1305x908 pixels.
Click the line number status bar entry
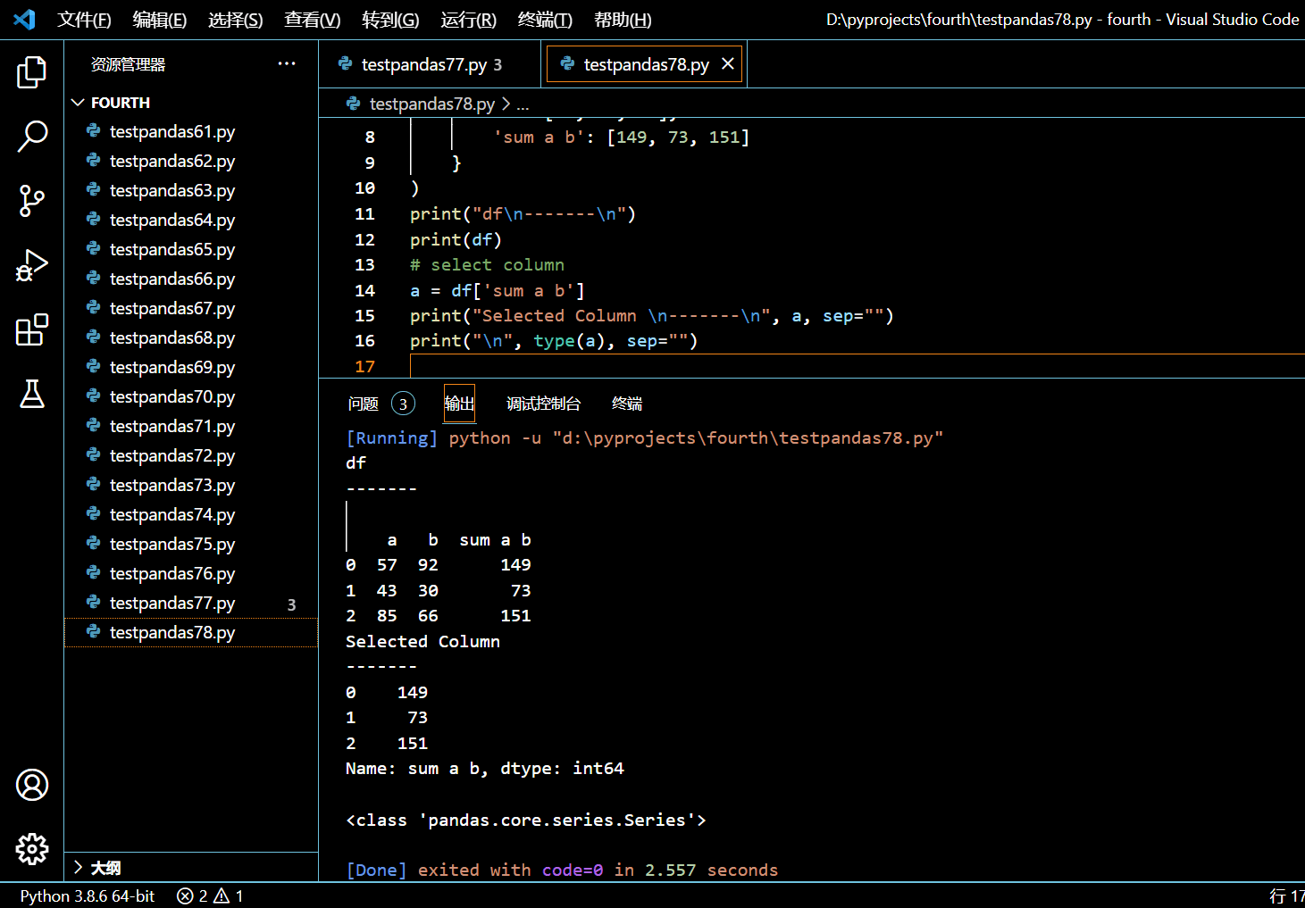point(1286,896)
